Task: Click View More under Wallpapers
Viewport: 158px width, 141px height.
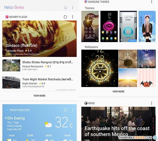Action: pos(118,92)
